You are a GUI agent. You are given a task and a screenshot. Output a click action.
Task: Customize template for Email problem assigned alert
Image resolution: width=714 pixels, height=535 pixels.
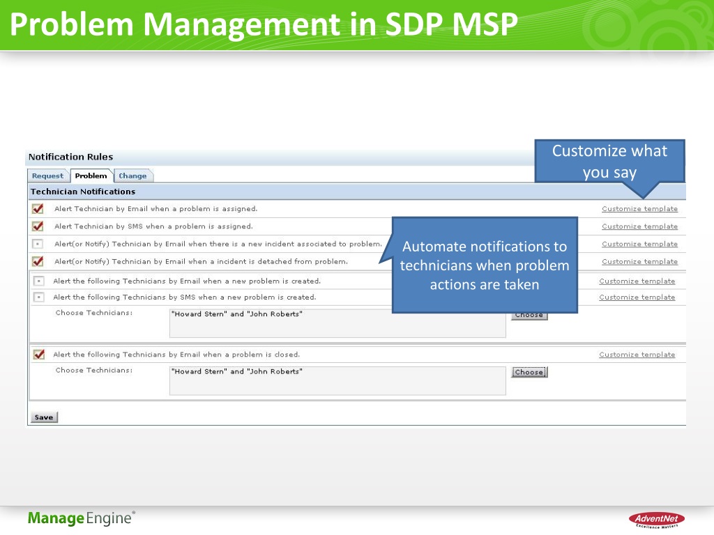click(639, 209)
